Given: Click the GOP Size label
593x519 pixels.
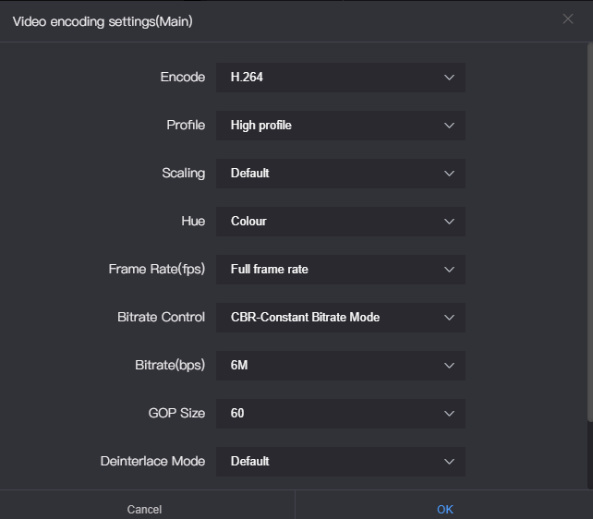Looking at the screenshot, I should click(x=176, y=413).
